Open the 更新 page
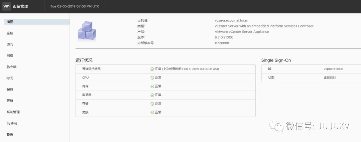 [10, 101]
